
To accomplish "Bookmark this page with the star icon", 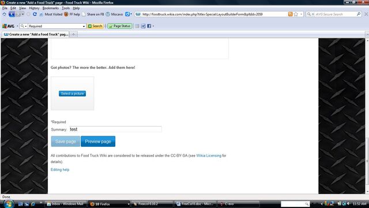I will 296,14.
